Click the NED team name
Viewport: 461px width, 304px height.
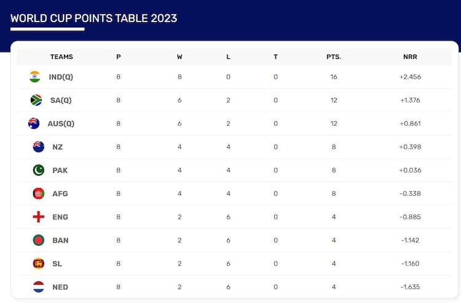tap(60, 287)
